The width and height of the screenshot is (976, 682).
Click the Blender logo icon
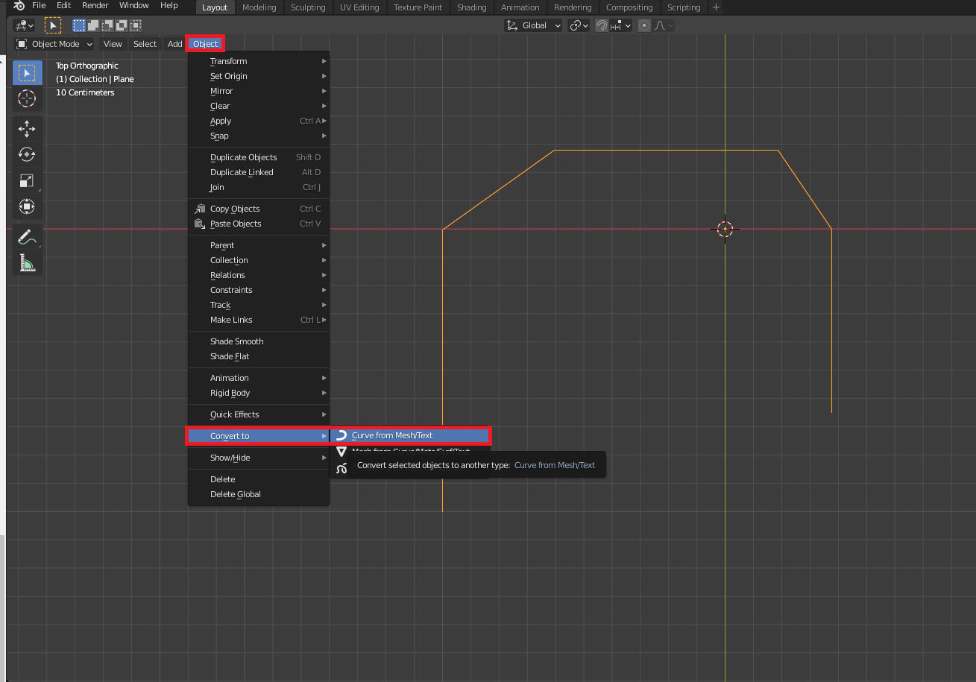coord(19,6)
